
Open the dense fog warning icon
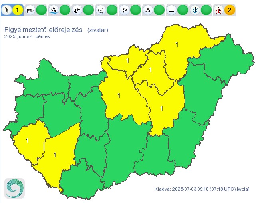(172, 10)
